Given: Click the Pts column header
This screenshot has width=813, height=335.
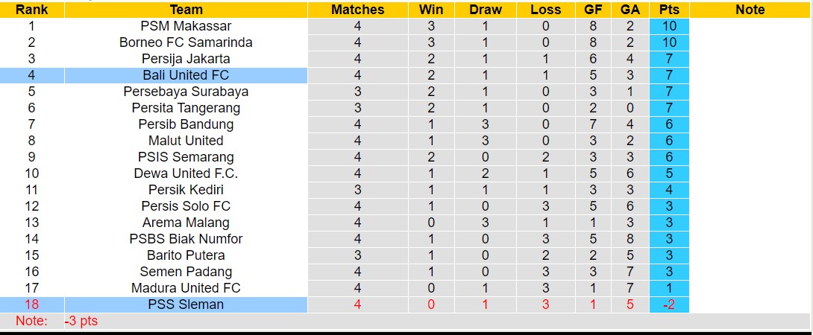Looking at the screenshot, I should (x=669, y=10).
